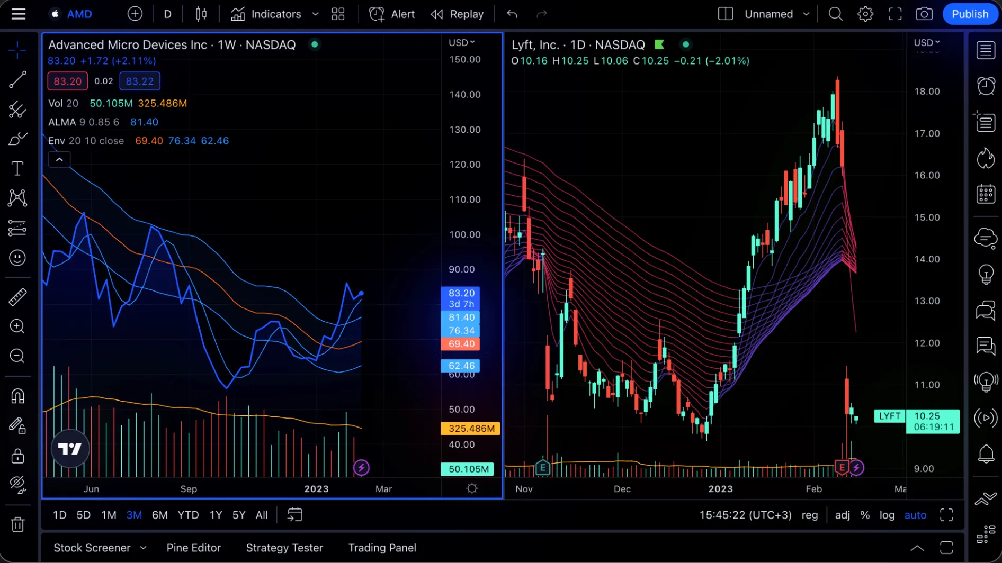Toggle lock all drawing tools
1002x563 pixels.
click(x=17, y=456)
